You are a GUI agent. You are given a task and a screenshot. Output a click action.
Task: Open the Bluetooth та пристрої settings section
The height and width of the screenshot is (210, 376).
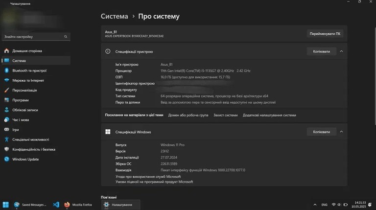point(36,70)
